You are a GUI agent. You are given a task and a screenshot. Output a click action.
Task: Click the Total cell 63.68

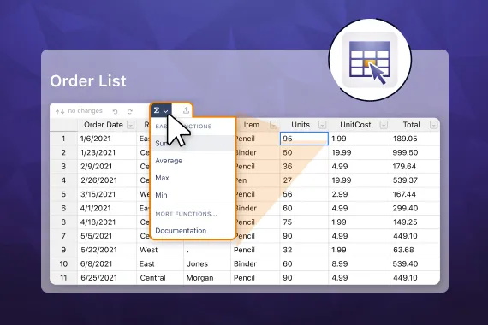tap(415, 250)
